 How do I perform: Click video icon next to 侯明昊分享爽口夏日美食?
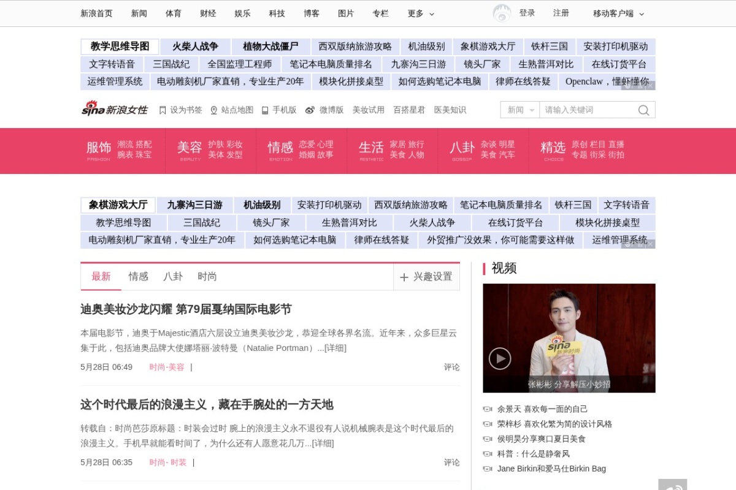tap(488, 439)
